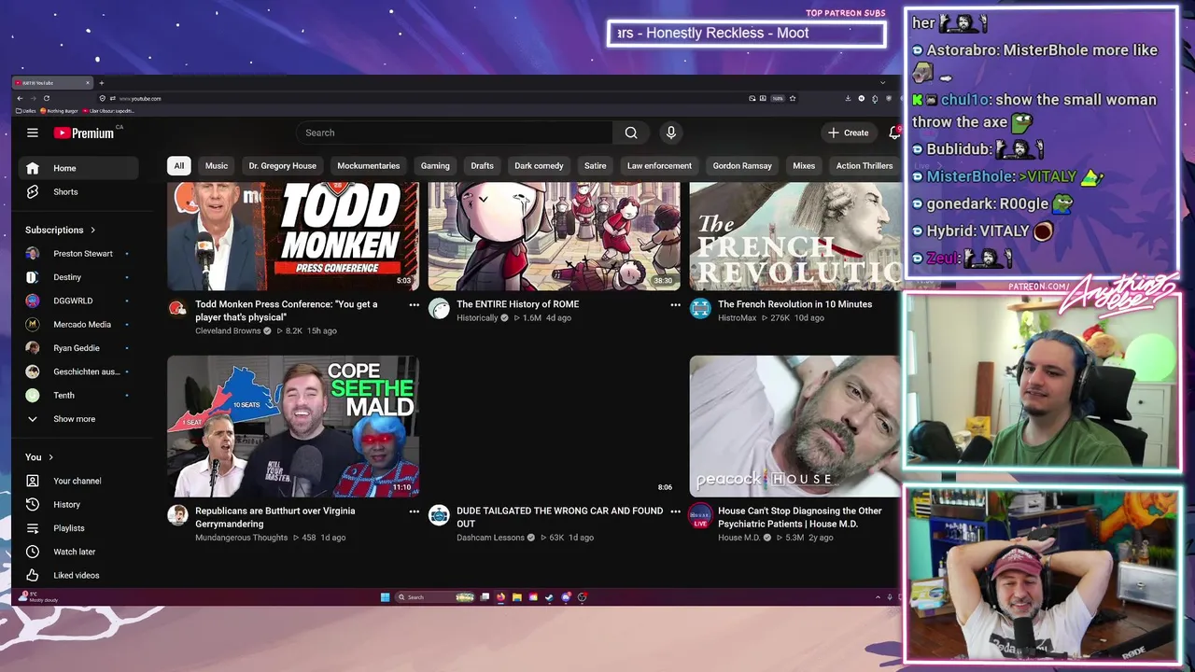Expand the You section heading

coord(39,457)
